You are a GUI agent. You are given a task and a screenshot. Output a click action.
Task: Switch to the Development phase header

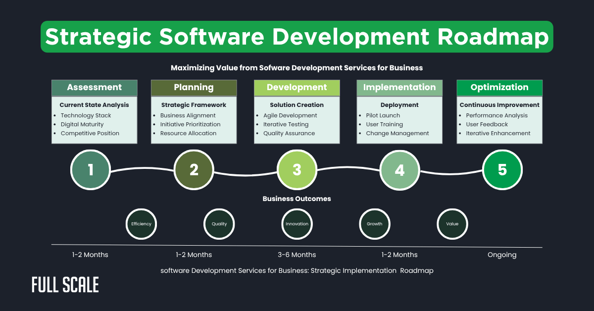click(297, 88)
